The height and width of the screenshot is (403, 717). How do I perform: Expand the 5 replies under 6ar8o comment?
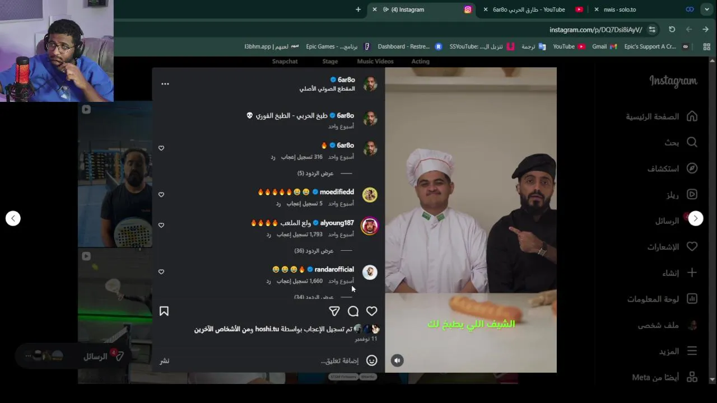coord(315,174)
